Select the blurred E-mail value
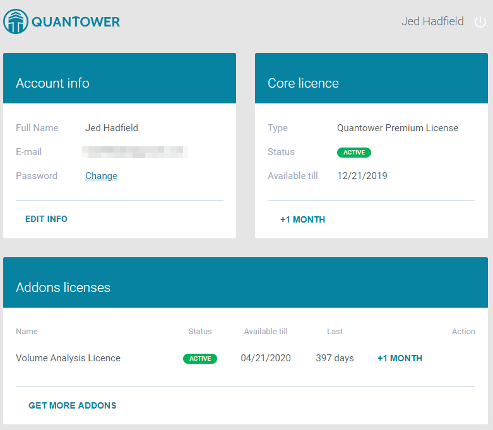The width and height of the screenshot is (493, 430). [x=135, y=152]
